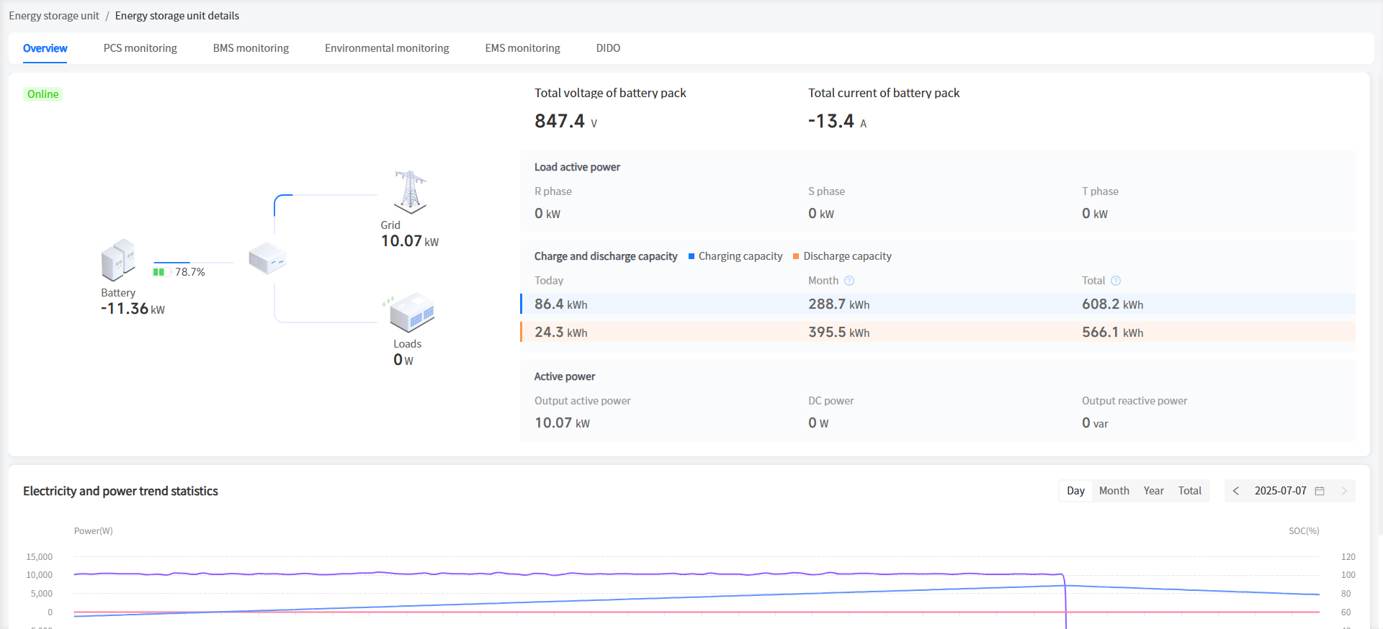This screenshot has height=629, width=1383.
Task: Click help icon next to Month
Action: point(849,281)
